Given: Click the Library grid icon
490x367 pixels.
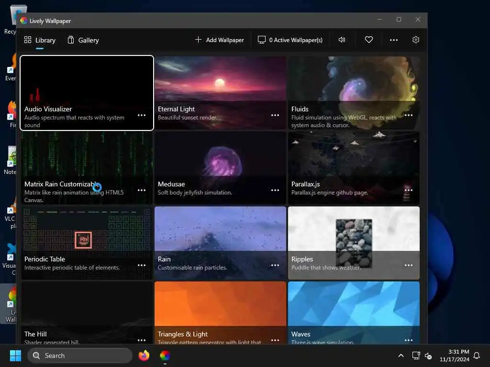Looking at the screenshot, I should pyautogui.click(x=28, y=40).
